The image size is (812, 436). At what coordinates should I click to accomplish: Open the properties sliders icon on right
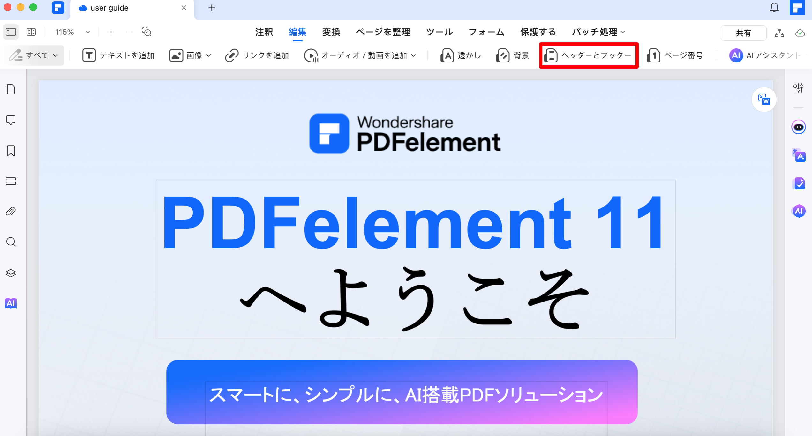coord(798,88)
